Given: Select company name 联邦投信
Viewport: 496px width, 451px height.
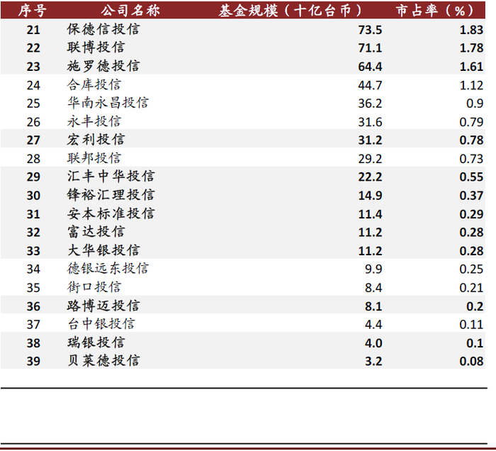Looking at the screenshot, I should pyautogui.click(x=94, y=158).
